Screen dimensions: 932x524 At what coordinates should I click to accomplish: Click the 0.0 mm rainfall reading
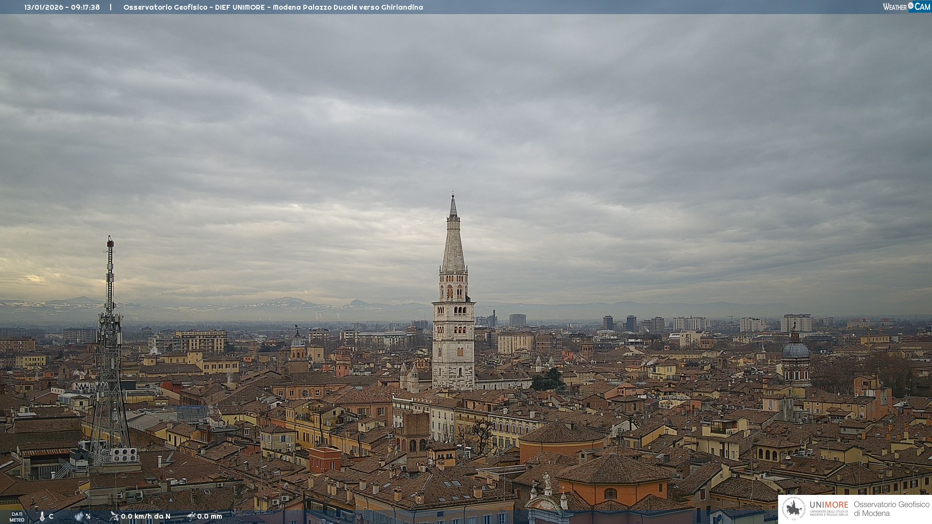(x=210, y=516)
